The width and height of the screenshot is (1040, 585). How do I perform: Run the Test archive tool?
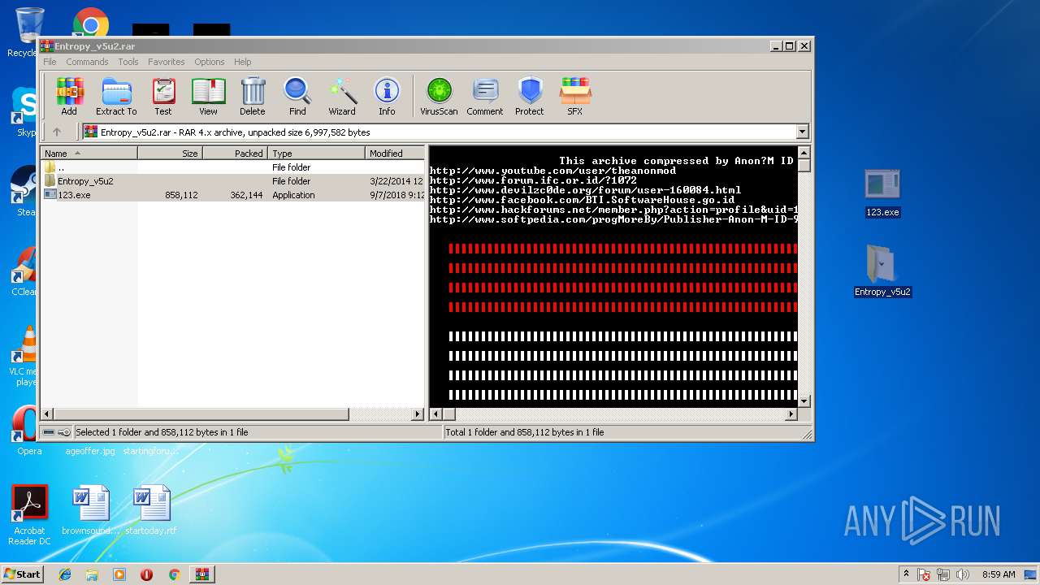[163, 97]
